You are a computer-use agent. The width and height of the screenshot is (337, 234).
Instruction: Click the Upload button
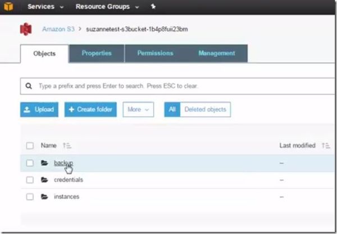click(39, 110)
